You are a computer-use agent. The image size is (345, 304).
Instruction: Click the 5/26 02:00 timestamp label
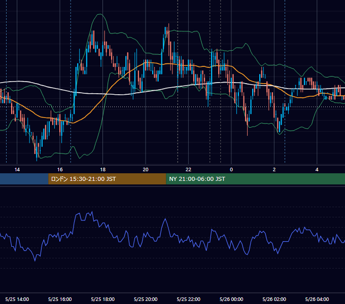(274, 299)
